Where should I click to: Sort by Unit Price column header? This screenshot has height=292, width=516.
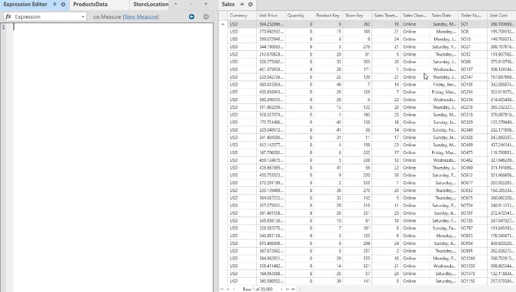[x=270, y=15]
